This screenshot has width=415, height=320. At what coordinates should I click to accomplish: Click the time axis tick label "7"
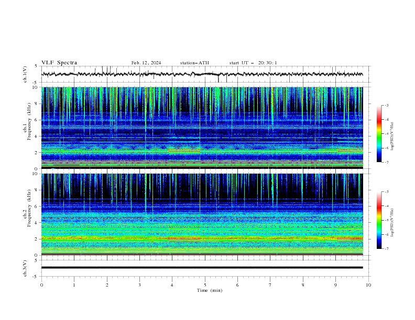270,285
